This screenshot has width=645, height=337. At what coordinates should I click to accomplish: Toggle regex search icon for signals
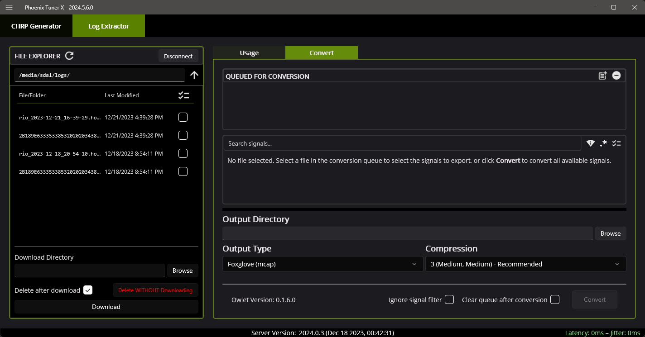pos(603,143)
